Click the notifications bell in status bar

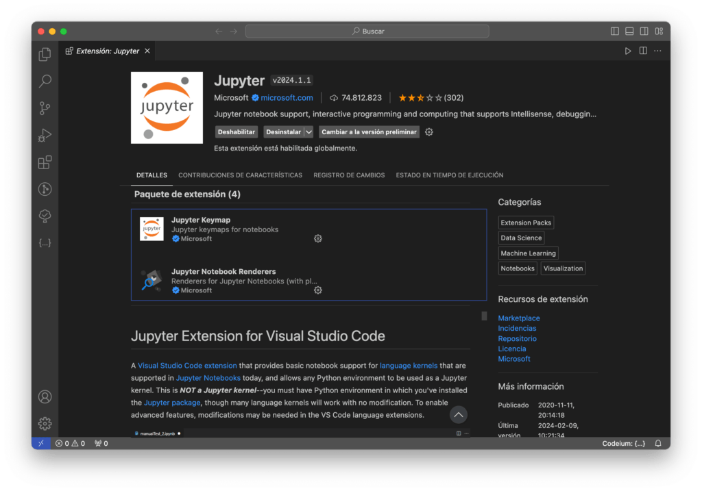[x=658, y=444]
